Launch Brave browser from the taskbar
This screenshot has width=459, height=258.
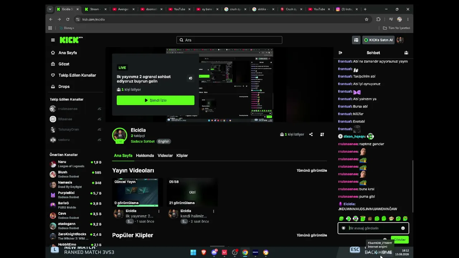point(204,252)
